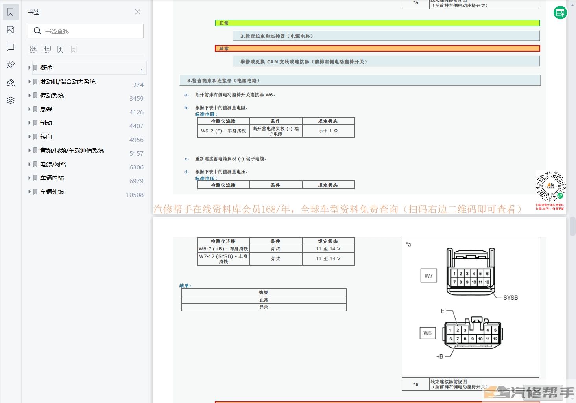Open the signature pen panel icon
Viewport: 576px width, 403px height.
(11, 83)
